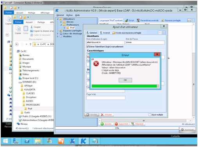Viewport: 198px width, 147px height.
Task: Click the Windows Start button
Action: [5, 141]
